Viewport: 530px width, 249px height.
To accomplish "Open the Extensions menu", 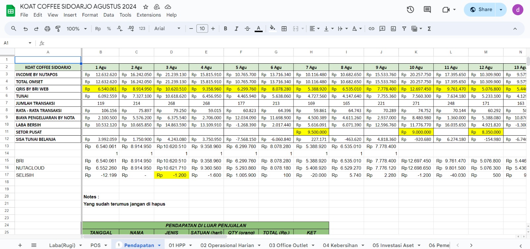I will 149,15.
